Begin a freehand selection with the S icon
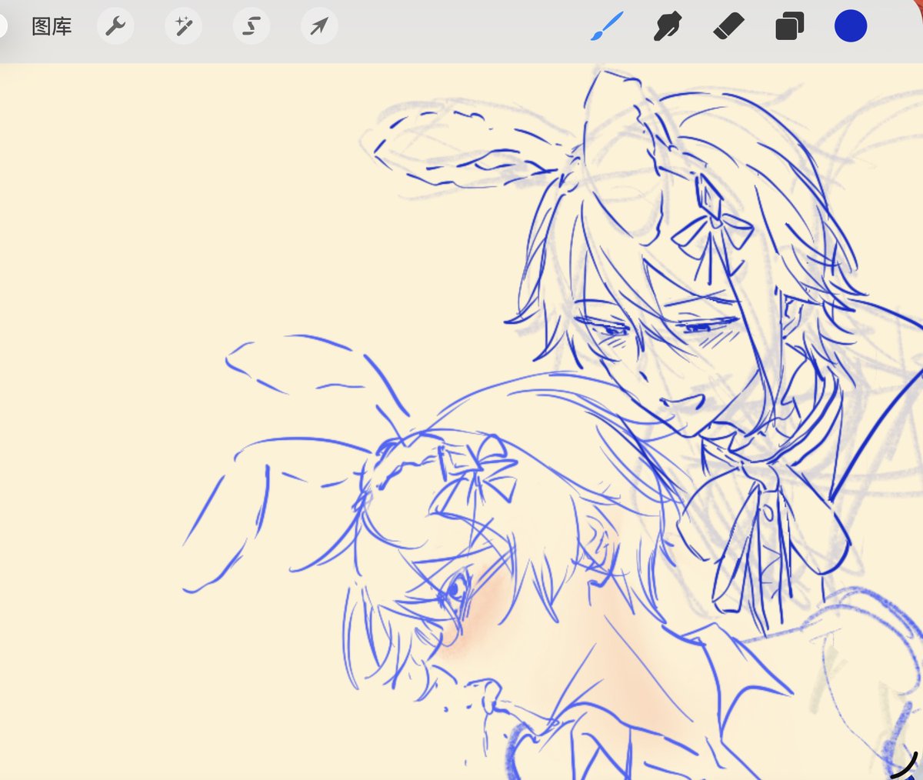 tap(251, 25)
